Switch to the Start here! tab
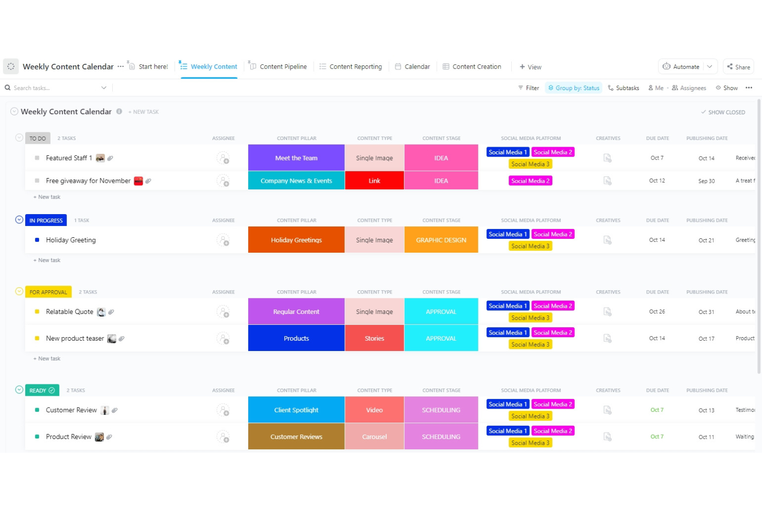Screen dimensions: 762x508 pyautogui.click(x=148, y=67)
